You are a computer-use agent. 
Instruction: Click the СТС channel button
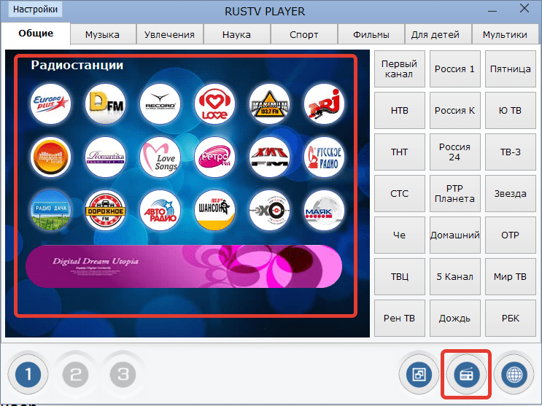tap(399, 193)
